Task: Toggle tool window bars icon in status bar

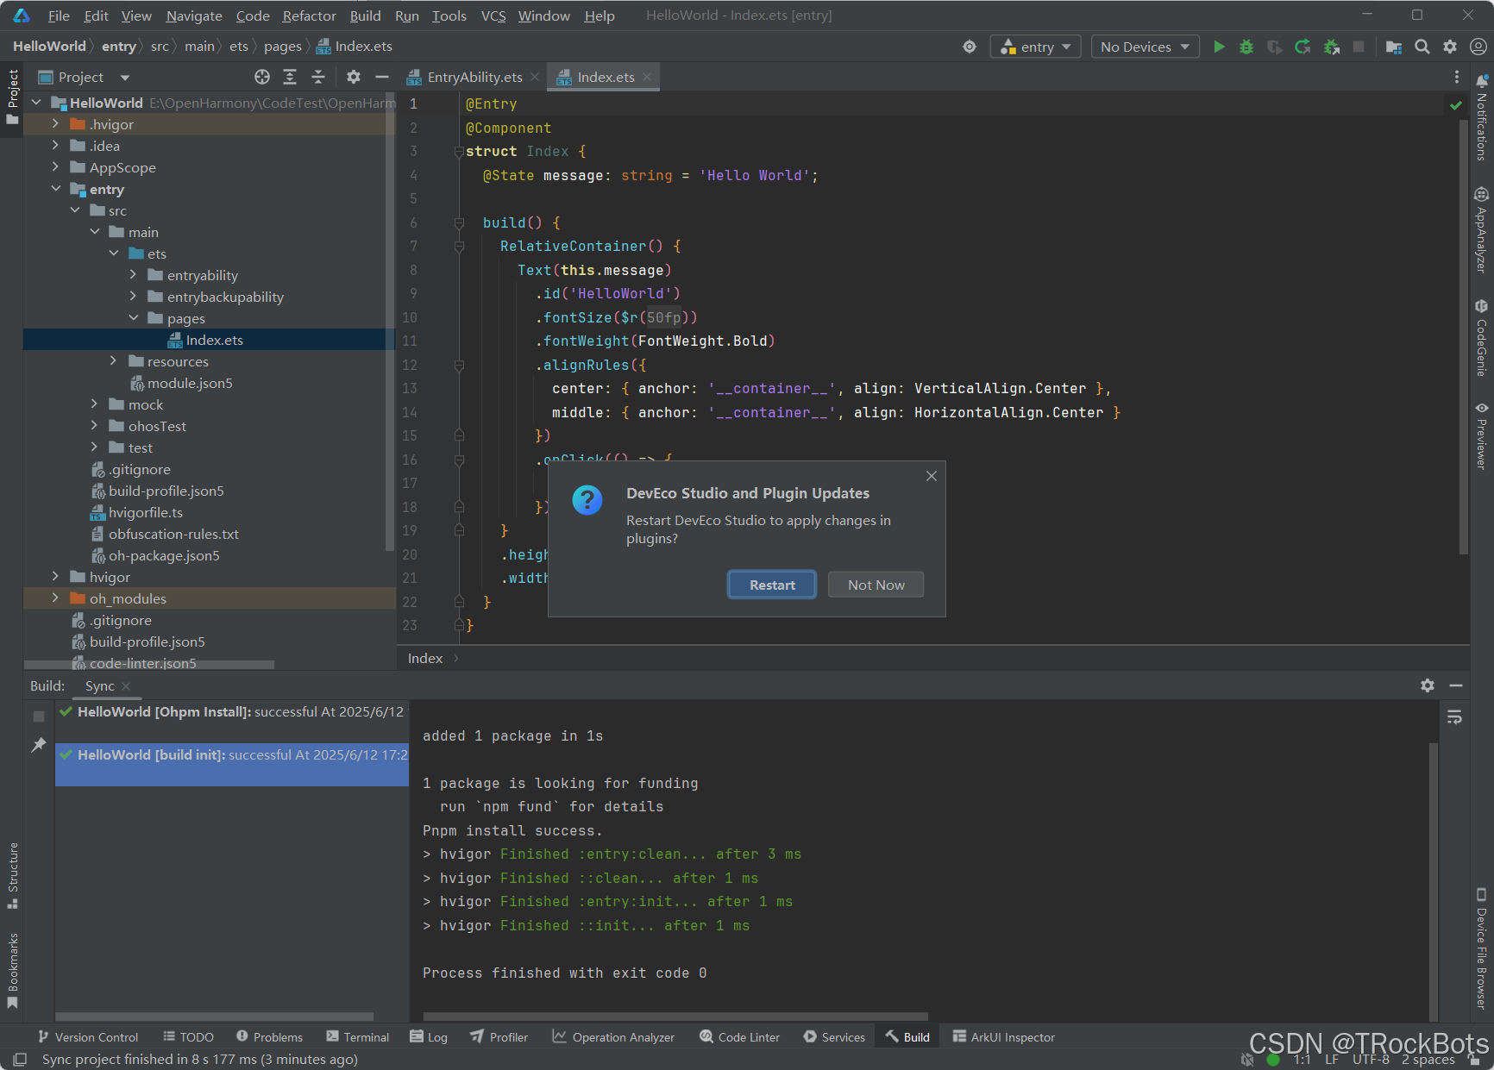Action: pyautogui.click(x=20, y=1059)
